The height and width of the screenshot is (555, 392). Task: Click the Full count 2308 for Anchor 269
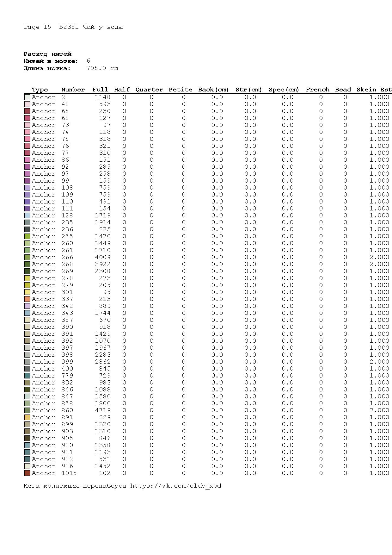(103, 271)
